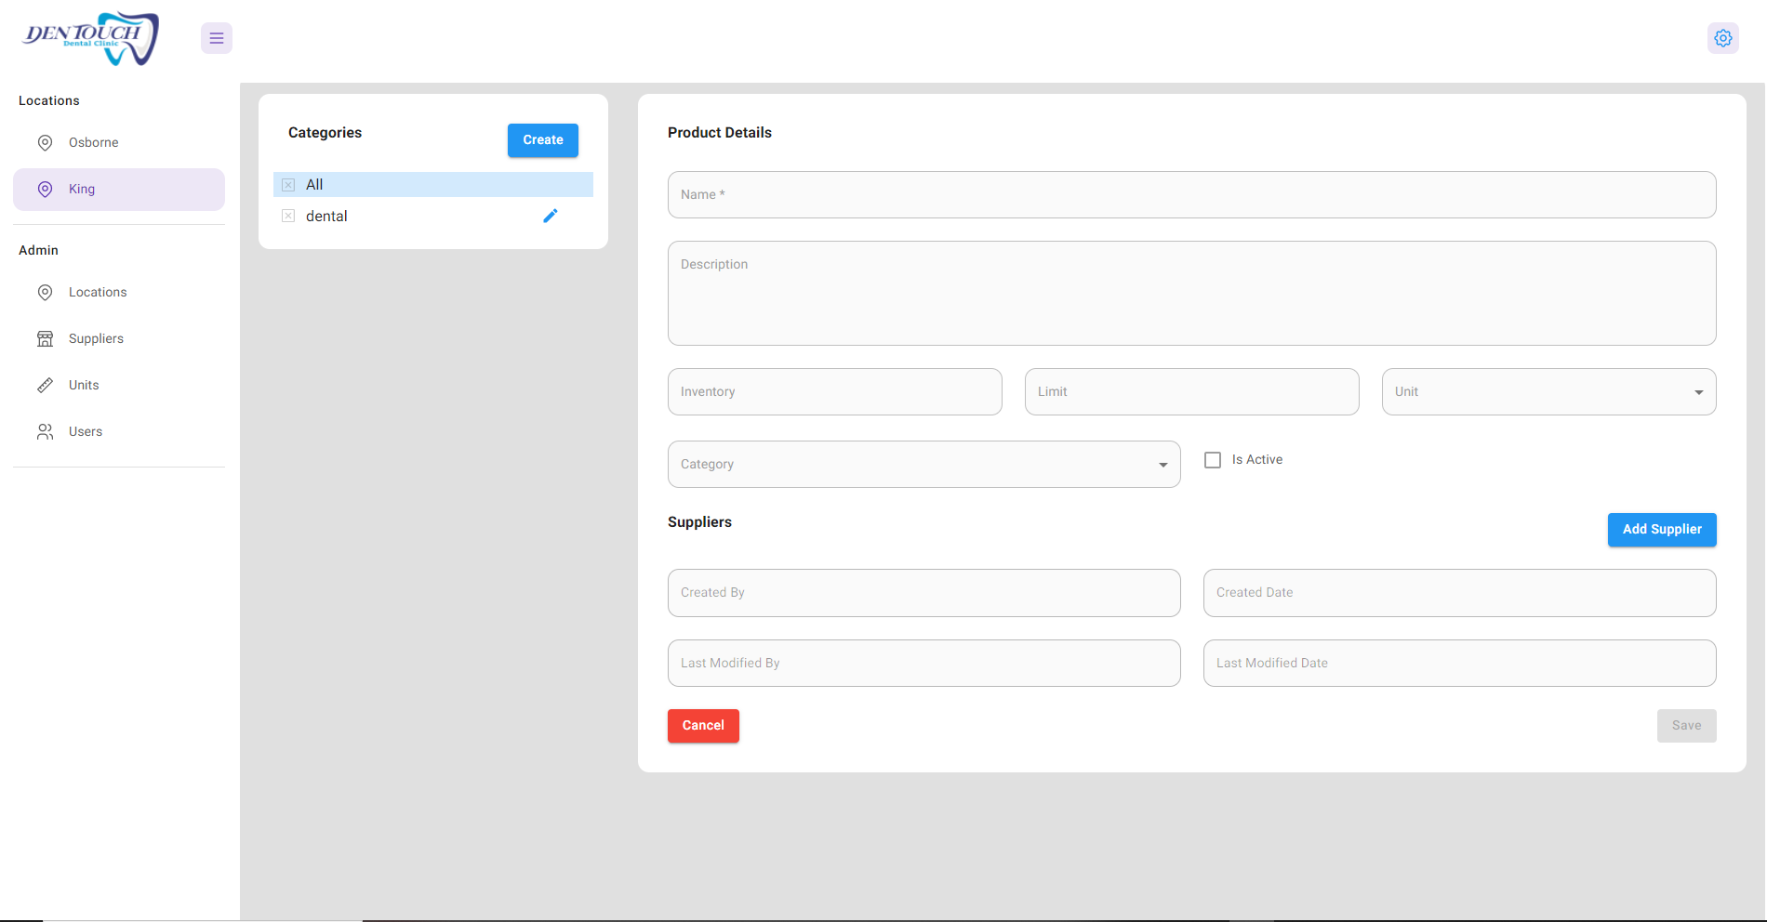Toggle the checkbox next to All category
Viewport: 1767px width, 922px height.
(288, 185)
